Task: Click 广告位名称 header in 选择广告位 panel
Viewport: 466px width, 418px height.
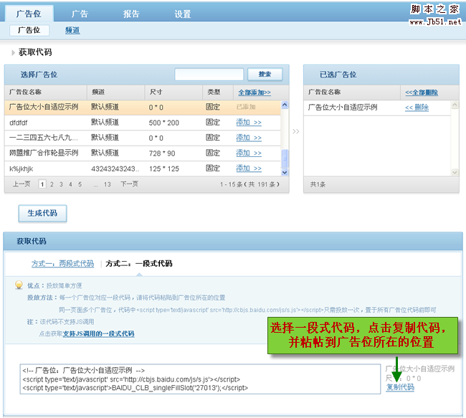Action: [x=25, y=92]
